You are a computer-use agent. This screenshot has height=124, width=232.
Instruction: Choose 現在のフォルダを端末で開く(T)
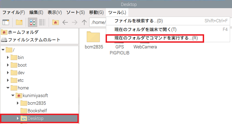pos(168,30)
